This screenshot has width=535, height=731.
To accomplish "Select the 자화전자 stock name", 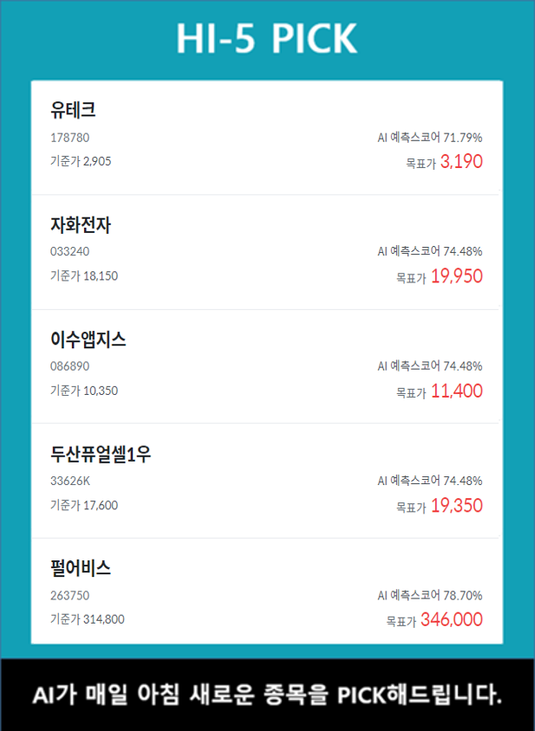I will click(x=81, y=225).
